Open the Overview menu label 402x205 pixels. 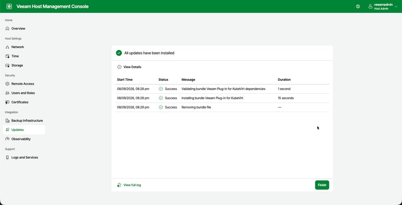pyautogui.click(x=18, y=28)
